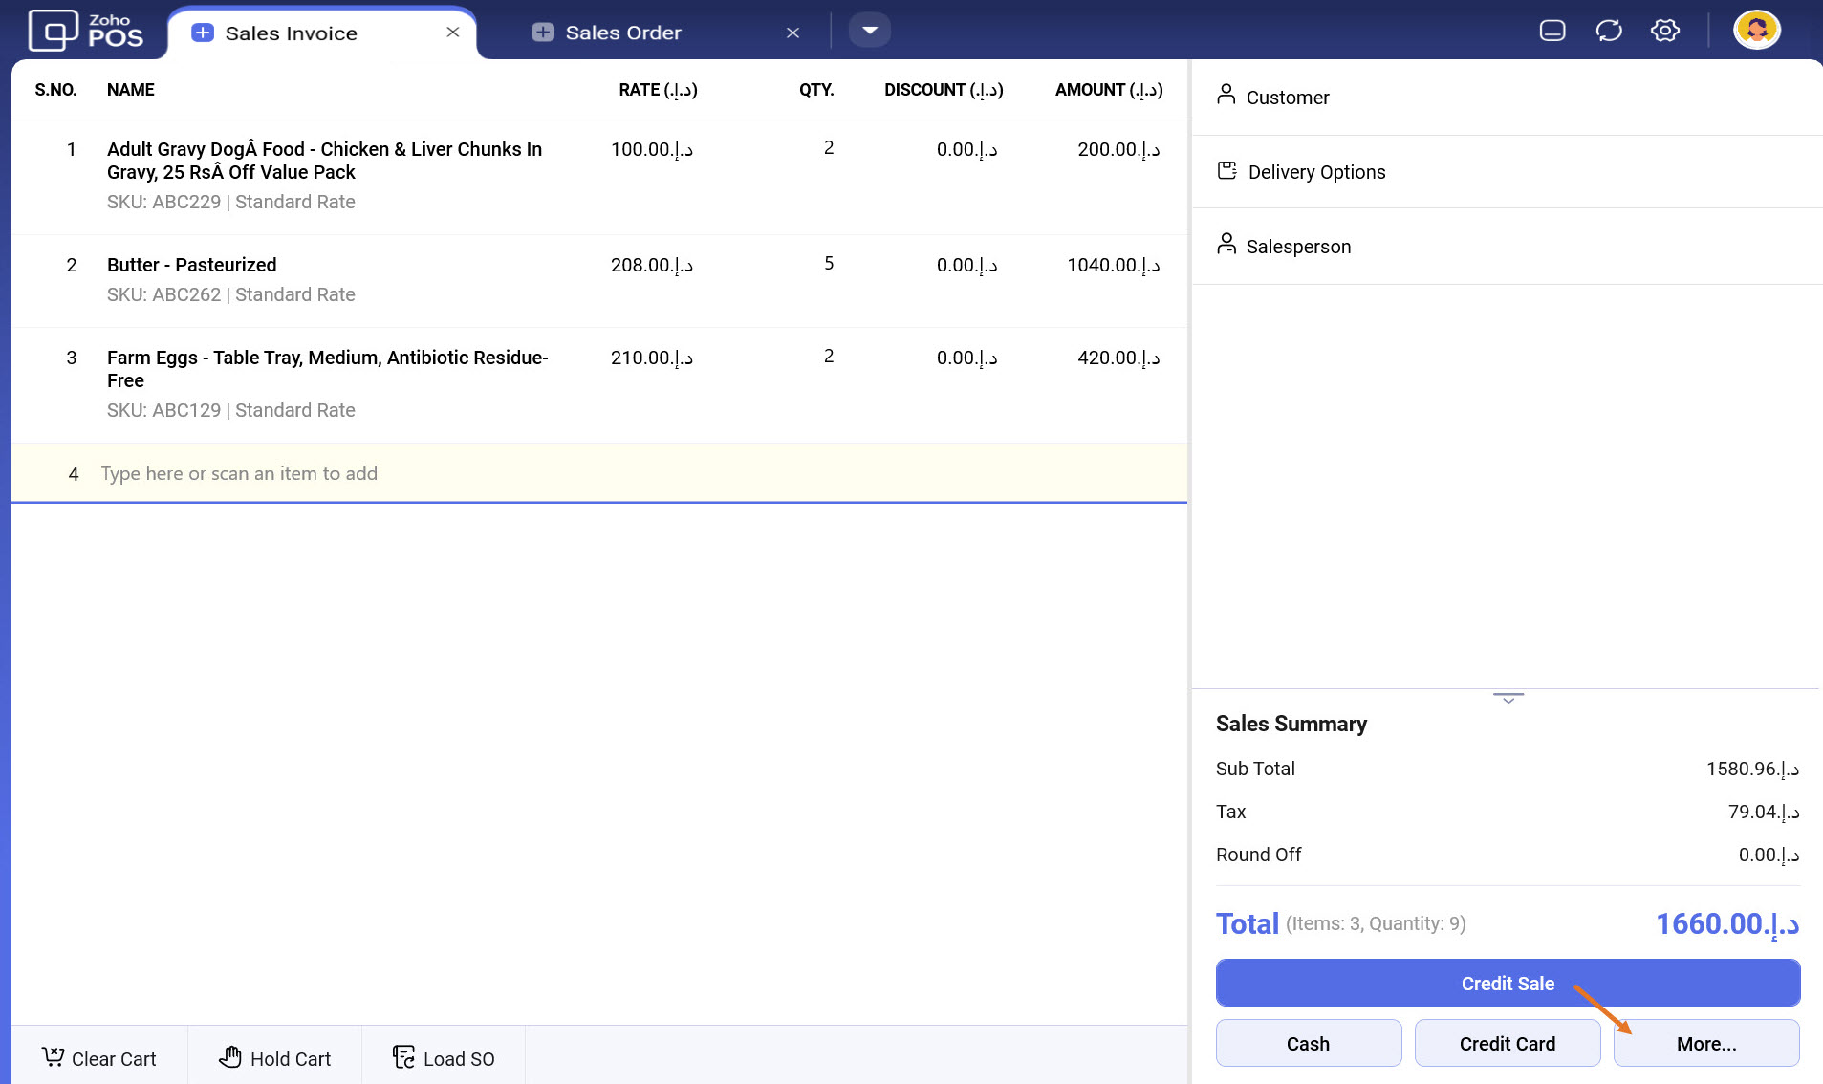Switch to the Sales Order tab
1823x1084 pixels.
[623, 33]
